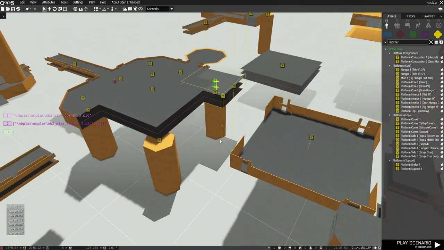Toggle the left panel expand arrows
Image resolution: width=444 pixels, height=250 pixels.
pyautogui.click(x=3, y=16)
